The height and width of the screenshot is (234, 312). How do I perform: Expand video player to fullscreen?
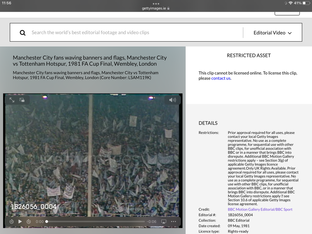[x=12, y=100]
